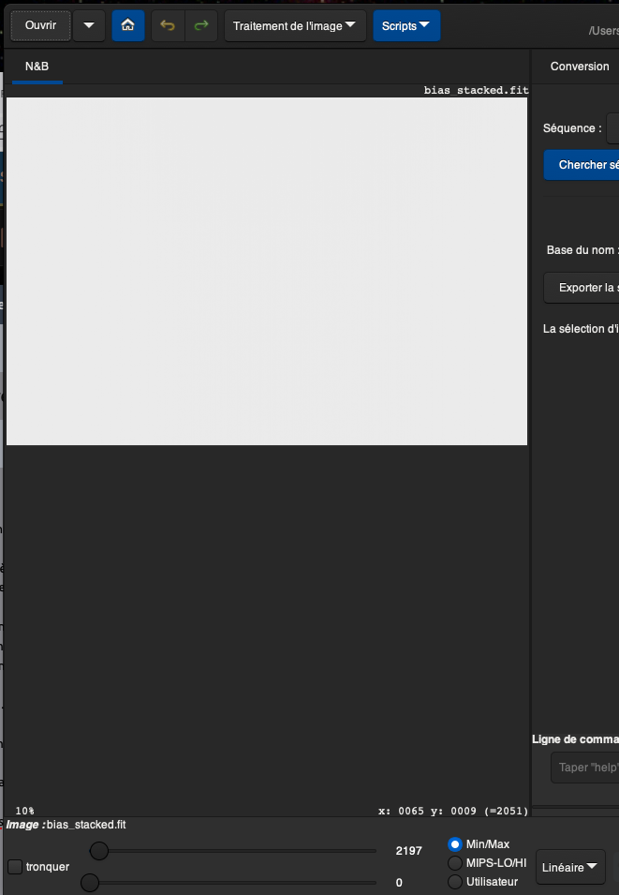Click the command line input field

(585, 768)
